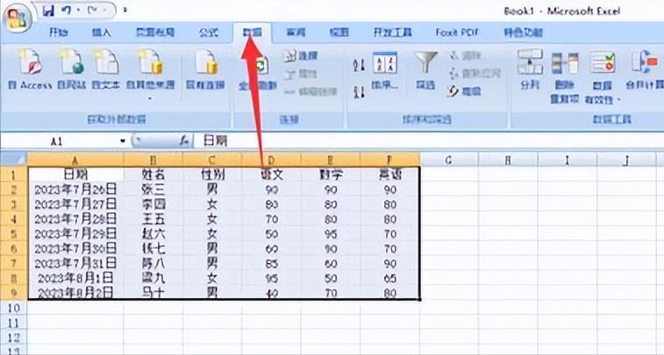
Task: Sort ascending with the A-to-Z icon
Action: [x=359, y=65]
